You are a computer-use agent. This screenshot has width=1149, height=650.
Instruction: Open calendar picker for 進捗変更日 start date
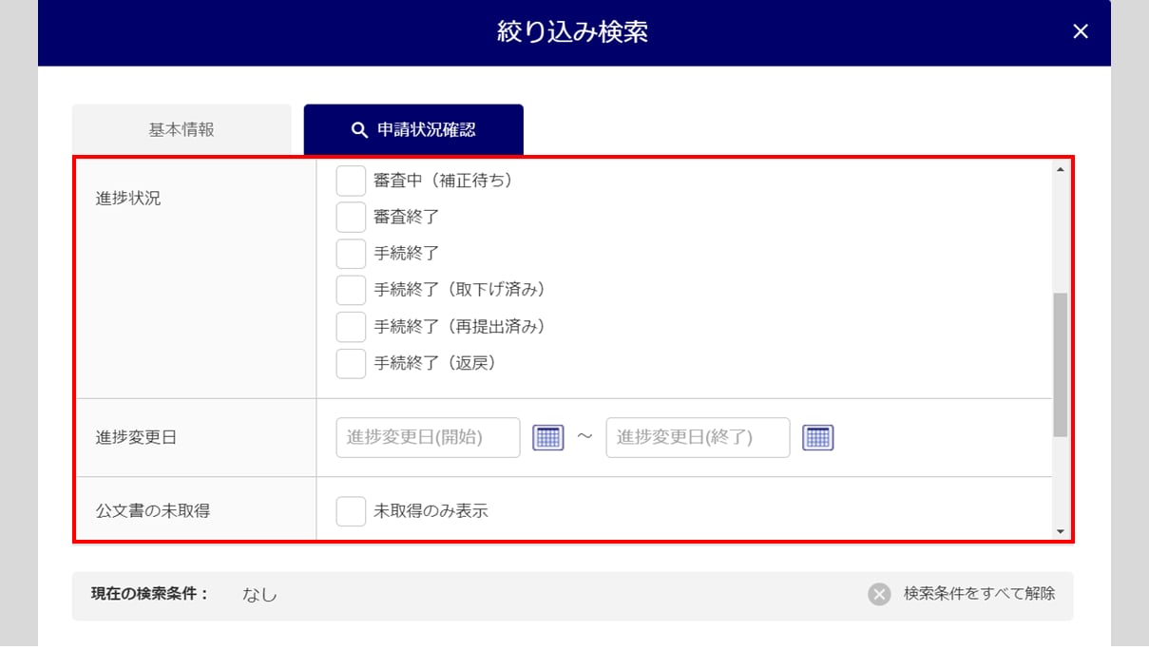tap(547, 437)
